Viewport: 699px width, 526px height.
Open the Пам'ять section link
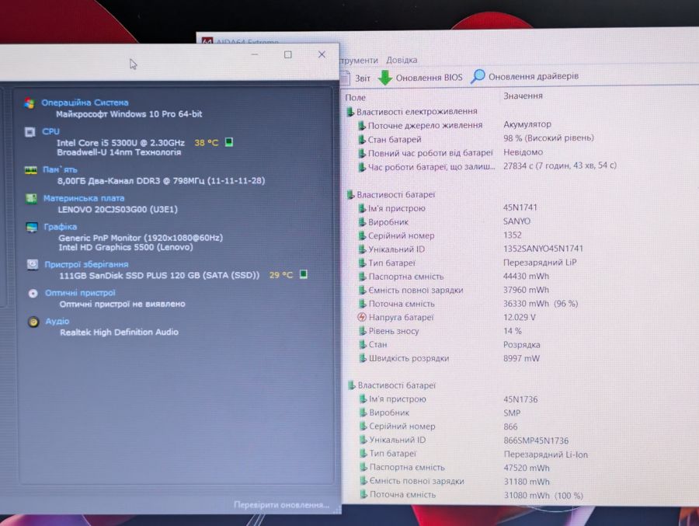[x=60, y=169]
